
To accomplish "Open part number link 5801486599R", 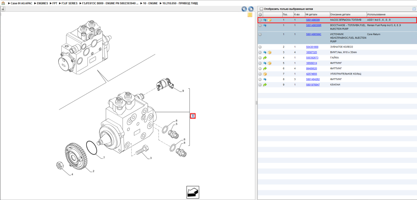I will [x=314, y=25].
